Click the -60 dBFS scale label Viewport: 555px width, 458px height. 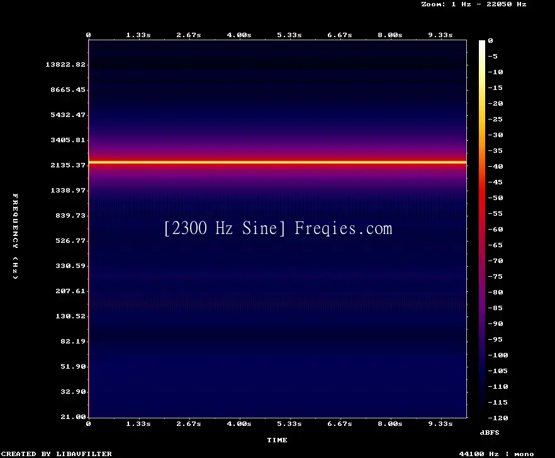tap(495, 230)
